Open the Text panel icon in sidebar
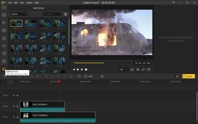The height and width of the screenshot is (124, 198). (x=4, y=30)
